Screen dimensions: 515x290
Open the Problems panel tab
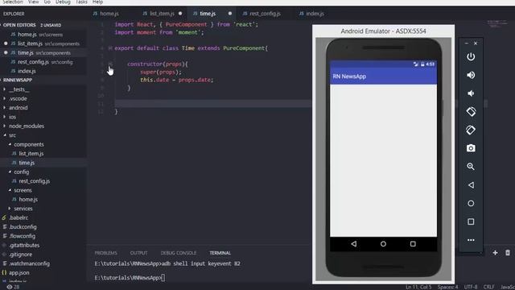pyautogui.click(x=105, y=253)
